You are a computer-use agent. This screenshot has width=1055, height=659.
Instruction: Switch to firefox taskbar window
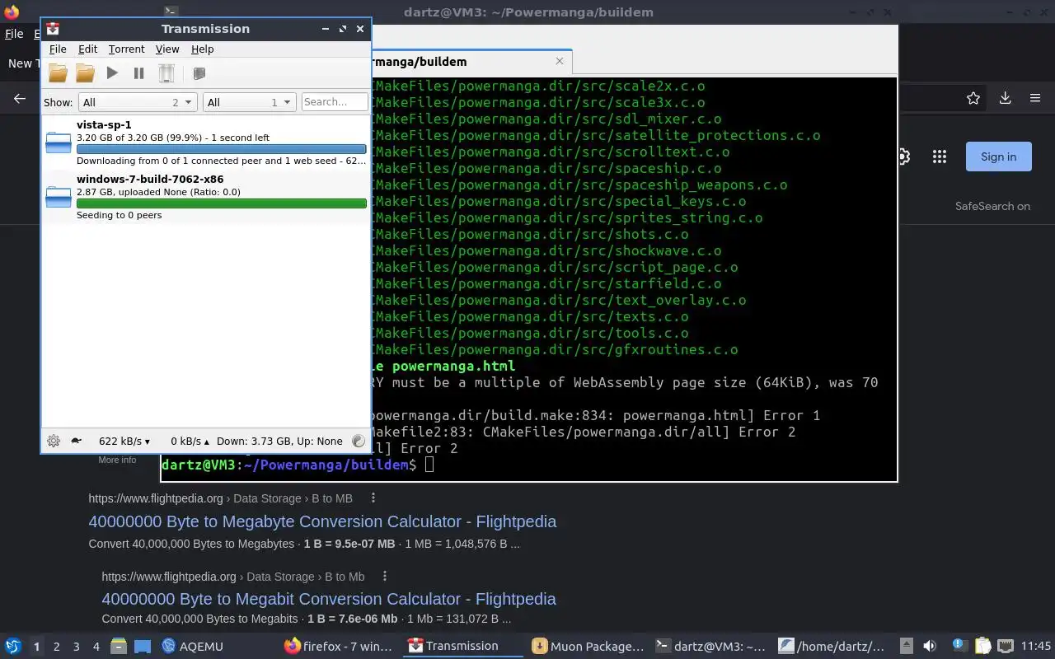(339, 647)
